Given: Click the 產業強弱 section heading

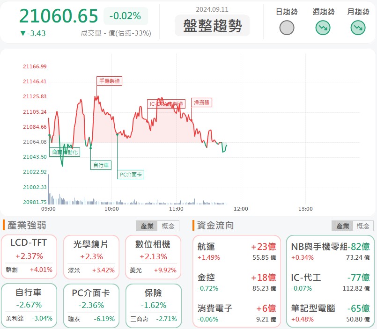Looking at the screenshot, I should (x=27, y=226).
